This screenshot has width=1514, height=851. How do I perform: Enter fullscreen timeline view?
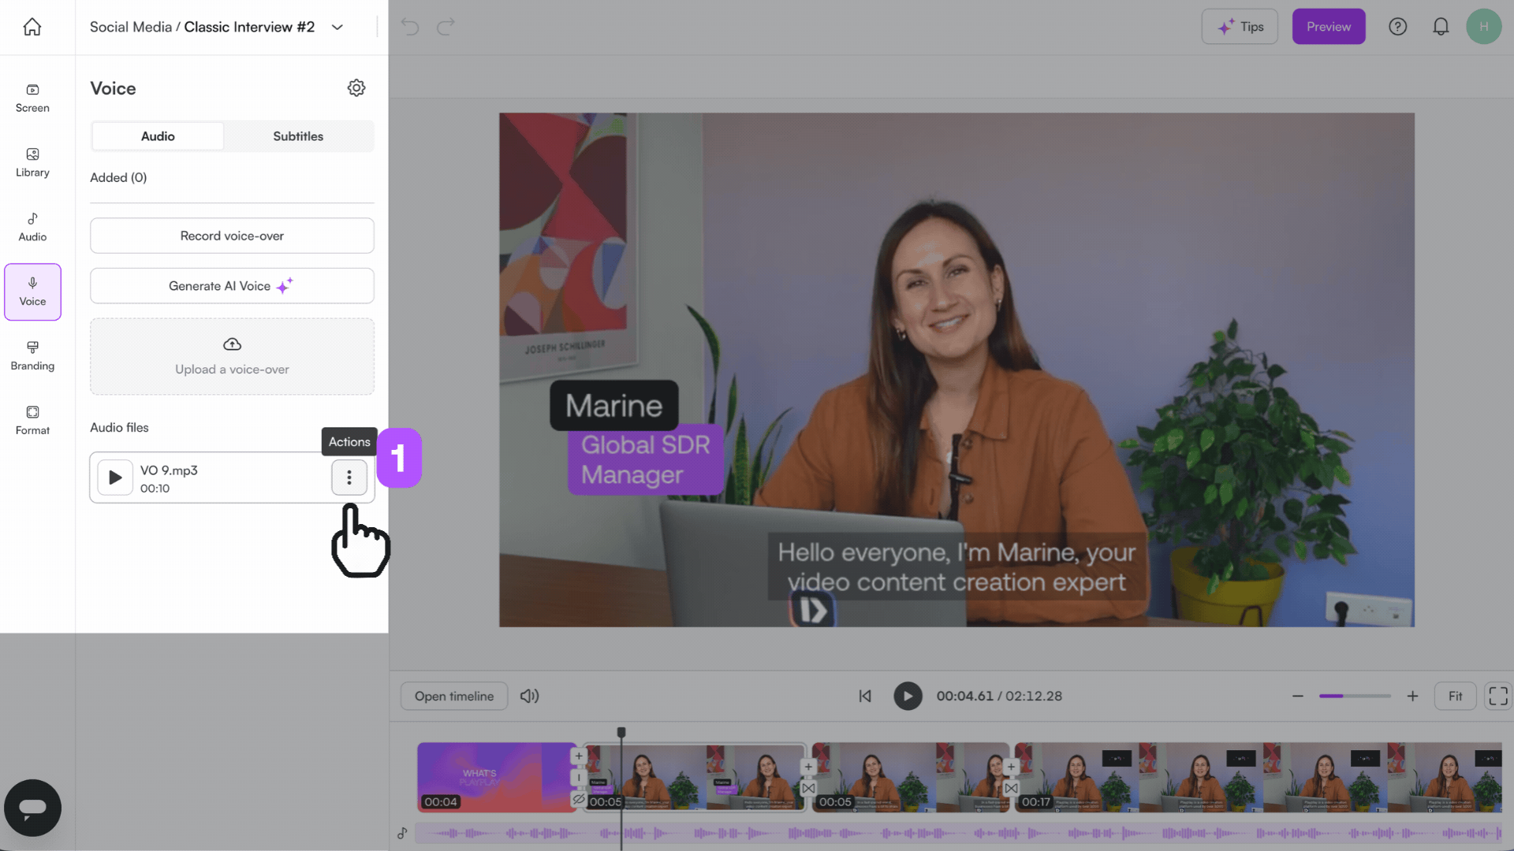pos(1498,696)
